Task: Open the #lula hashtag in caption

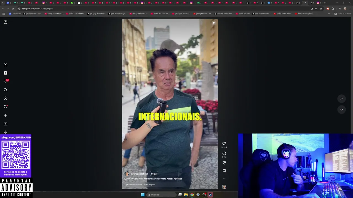Action: coord(141,179)
